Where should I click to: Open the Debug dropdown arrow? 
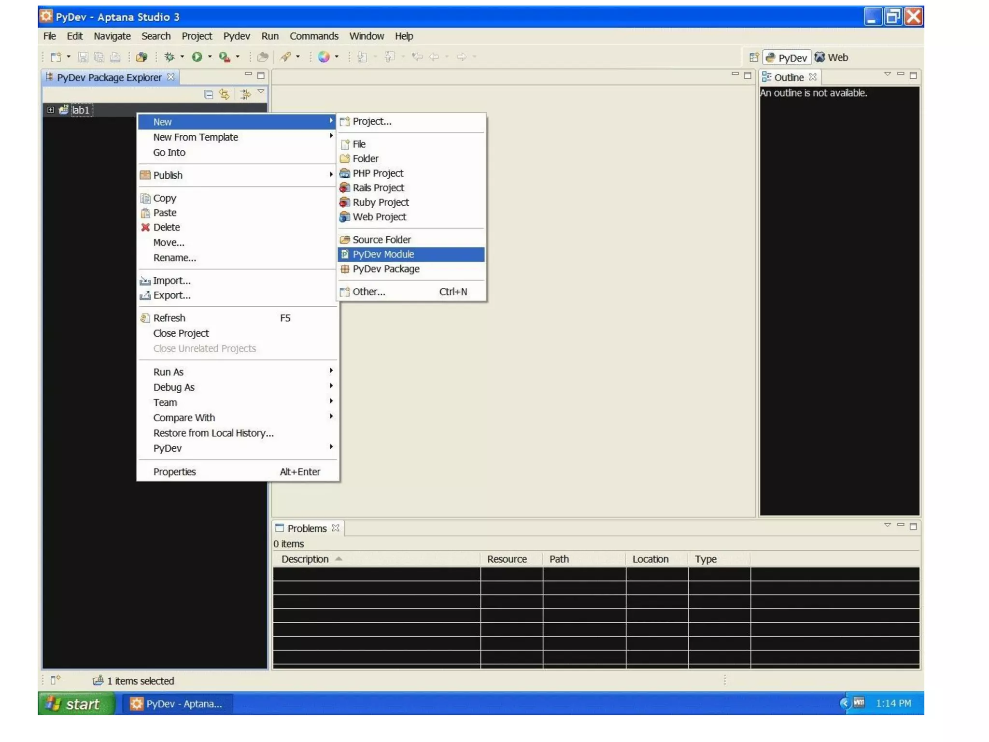click(182, 57)
